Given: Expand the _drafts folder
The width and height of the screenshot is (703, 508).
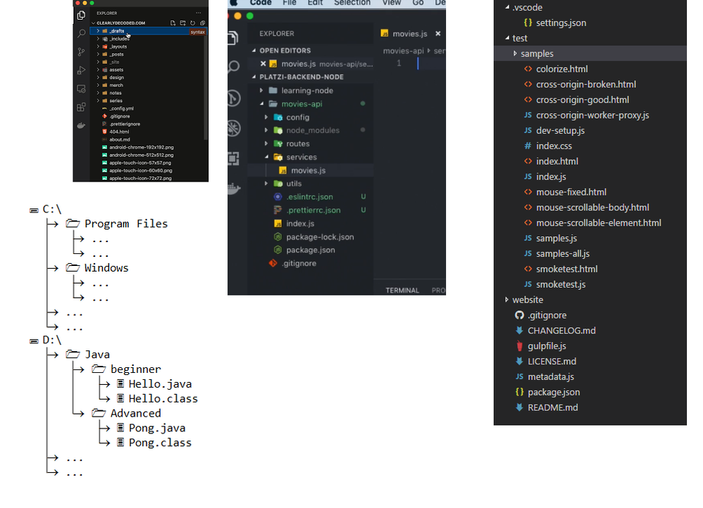Looking at the screenshot, I should pos(98,31).
